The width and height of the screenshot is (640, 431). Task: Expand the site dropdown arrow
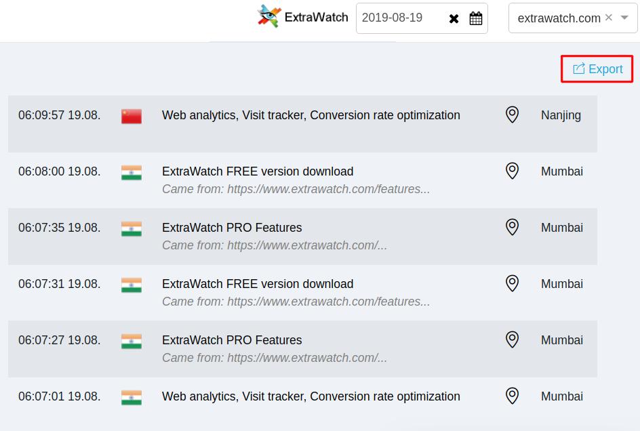pyautogui.click(x=624, y=18)
